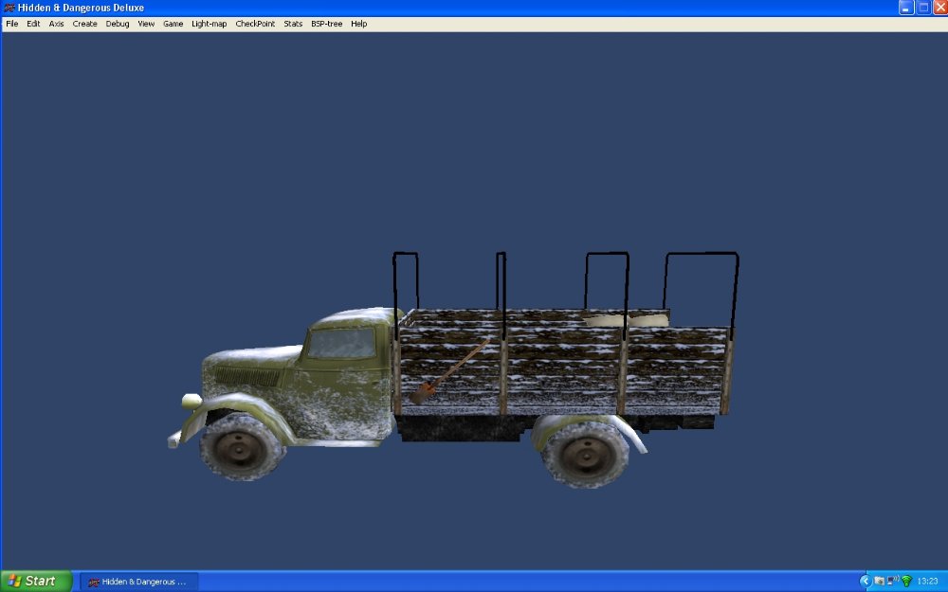948x592 pixels.
Task: Restore down the Hidden & Dangerous window
Action: point(923,8)
